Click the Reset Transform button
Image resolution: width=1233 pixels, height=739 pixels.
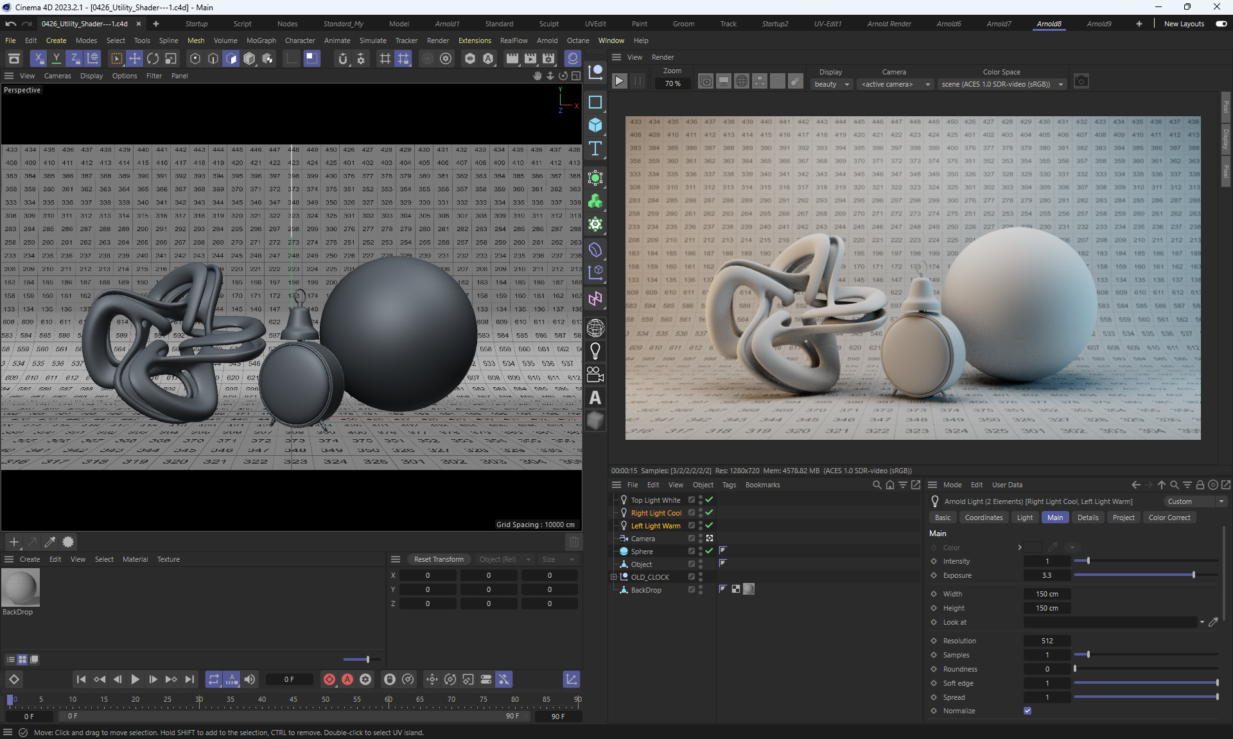[x=439, y=559]
